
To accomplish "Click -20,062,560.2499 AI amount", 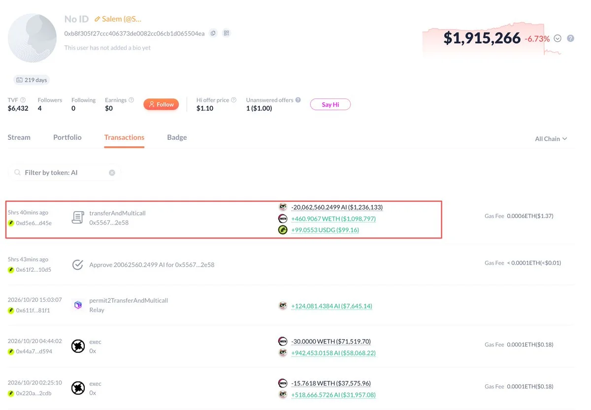I will click(337, 207).
